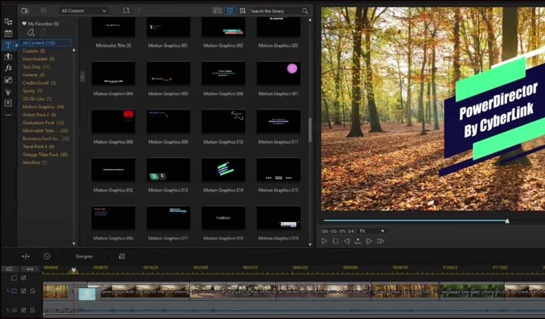Screen dimensions: 545x319
Task: Select the Motion Graphics (44) category
Action: point(44,106)
